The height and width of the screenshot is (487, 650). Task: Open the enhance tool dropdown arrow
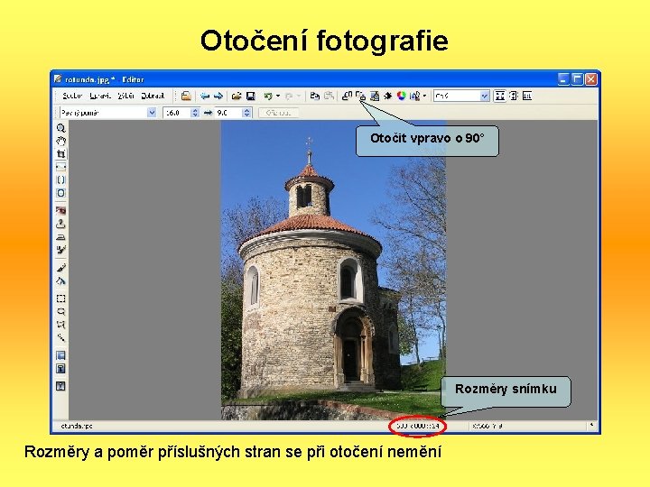tap(425, 96)
